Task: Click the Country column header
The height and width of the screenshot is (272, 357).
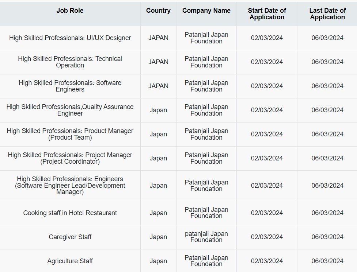Action: click(x=158, y=11)
